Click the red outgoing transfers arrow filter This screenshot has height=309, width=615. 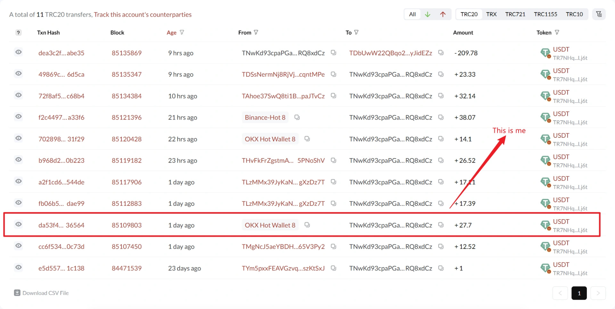pos(443,14)
